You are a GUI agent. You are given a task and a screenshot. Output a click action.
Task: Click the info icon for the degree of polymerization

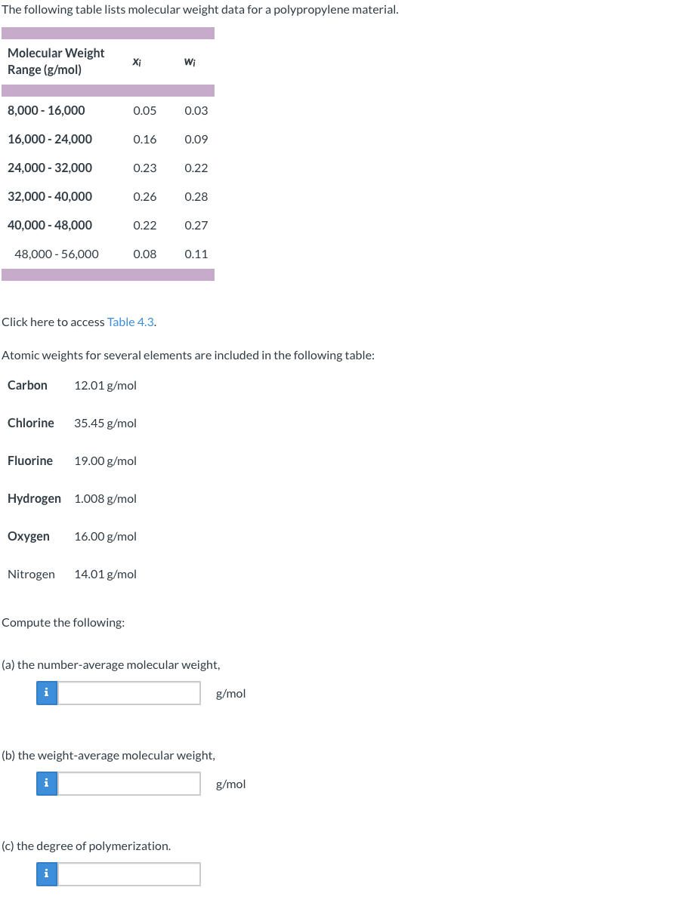(46, 873)
